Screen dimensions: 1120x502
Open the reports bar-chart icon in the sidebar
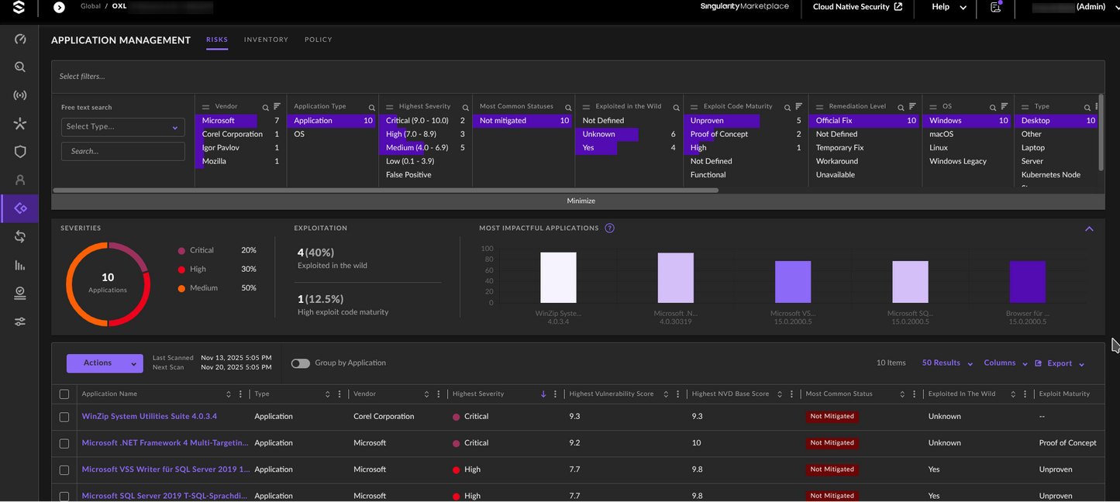coord(19,264)
